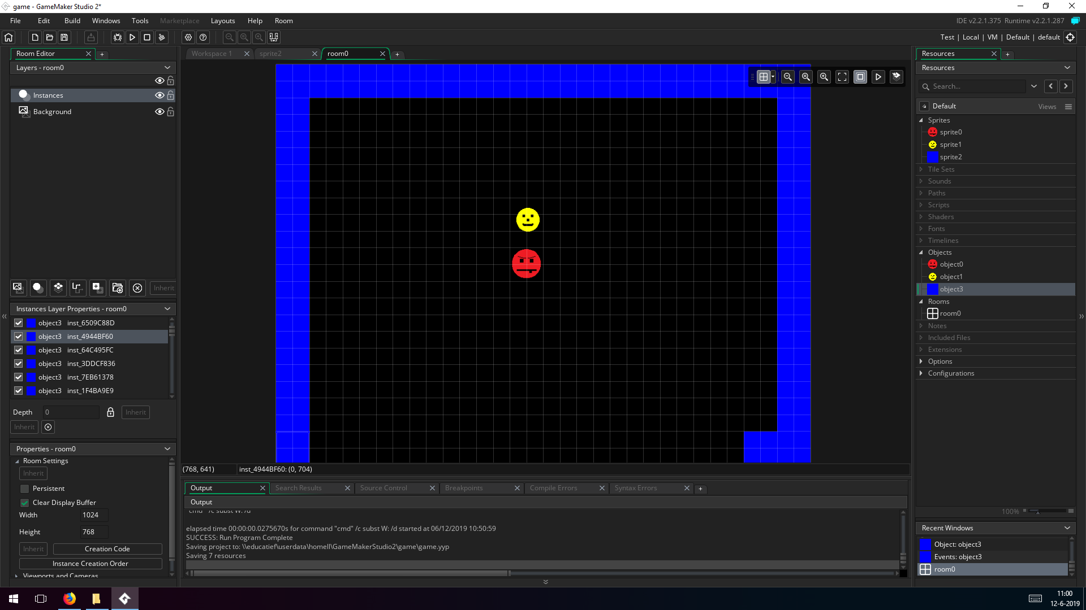Screen dimensions: 1086x610
Task: Create a new instance layer icon
Action: click(38, 288)
